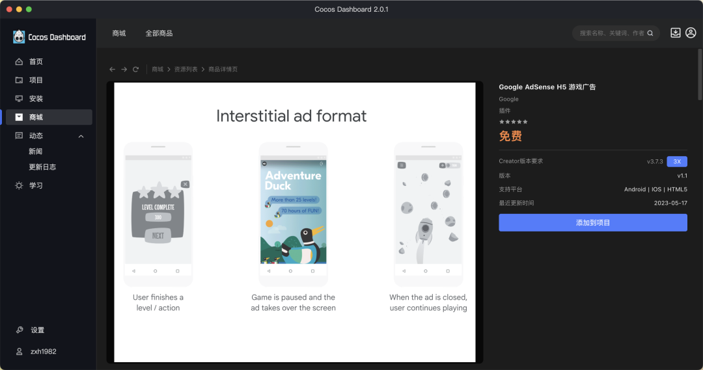Click the news icon beside 动态
This screenshot has width=703, height=370.
pyautogui.click(x=19, y=135)
